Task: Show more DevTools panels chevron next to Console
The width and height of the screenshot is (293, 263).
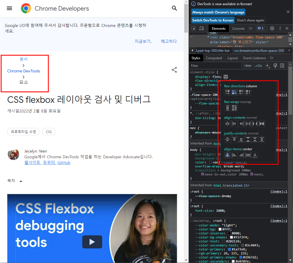Action: click(x=250, y=28)
